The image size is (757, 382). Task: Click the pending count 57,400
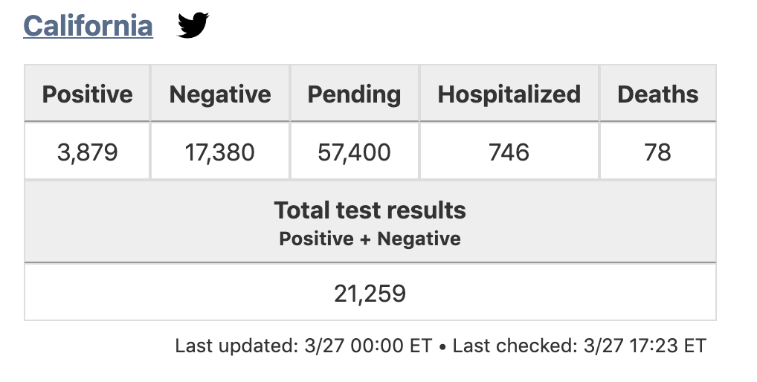coord(355,152)
